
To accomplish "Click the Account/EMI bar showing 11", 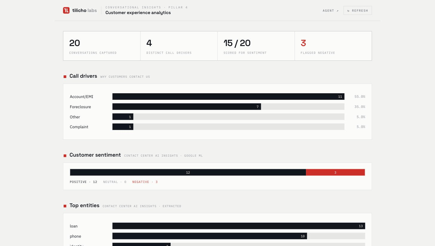I will [x=228, y=97].
